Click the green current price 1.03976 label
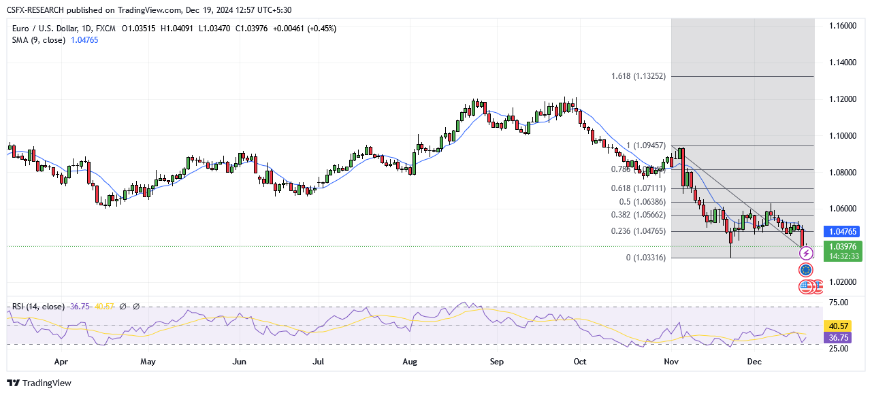 pyautogui.click(x=843, y=246)
